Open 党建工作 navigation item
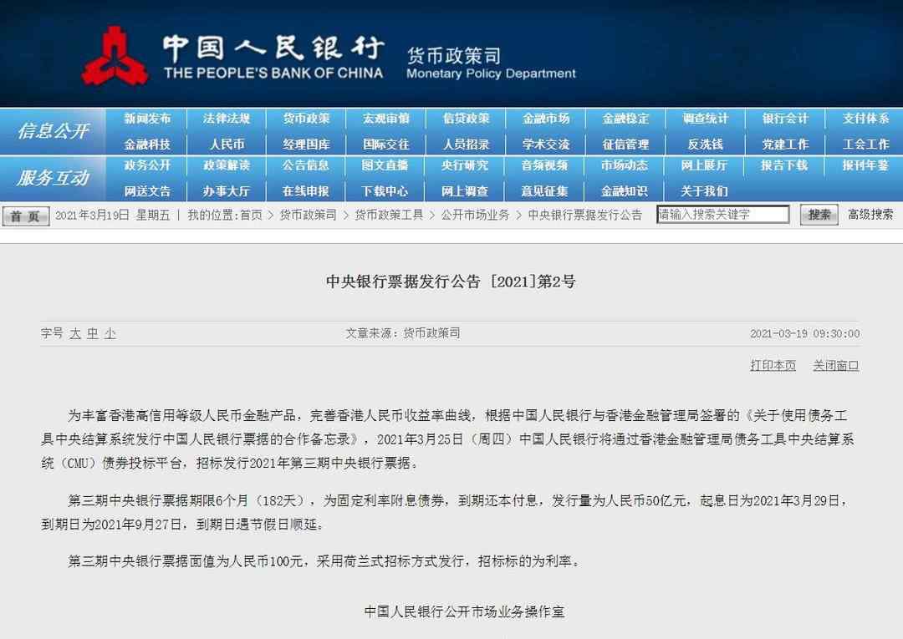This screenshot has height=639, width=903. tap(785, 144)
